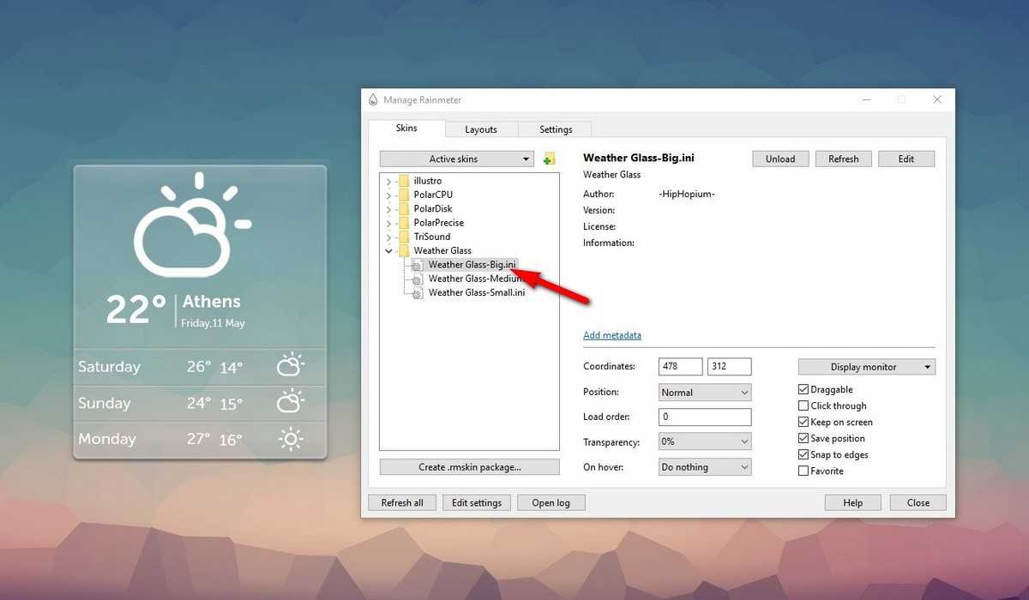Enable the Click through option

click(x=803, y=406)
